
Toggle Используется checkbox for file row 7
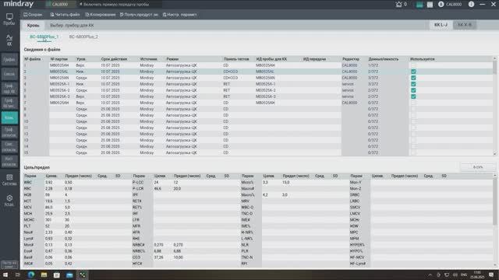413,103
